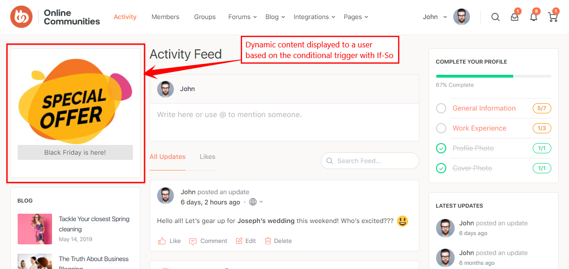This screenshot has width=569, height=269.
Task: Click the Profile Photo completed checkmark
Action: 441,148
